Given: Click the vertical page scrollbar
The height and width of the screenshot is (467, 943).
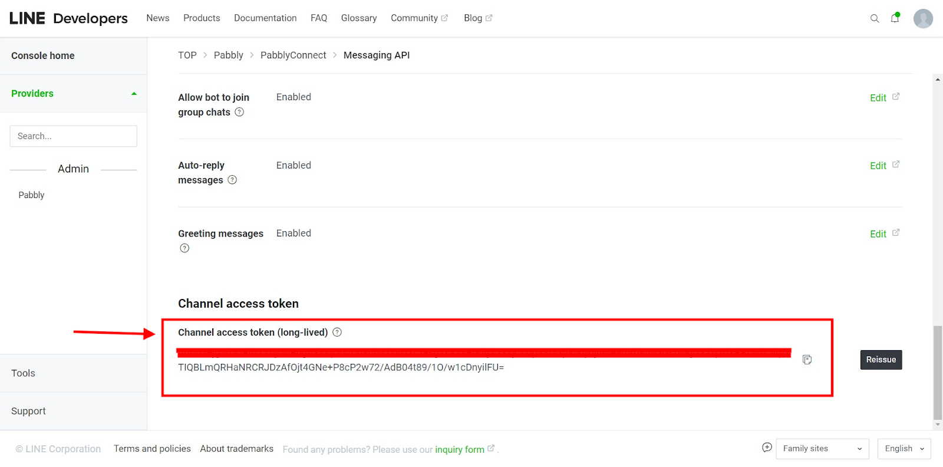Looking at the screenshot, I should pos(938,372).
